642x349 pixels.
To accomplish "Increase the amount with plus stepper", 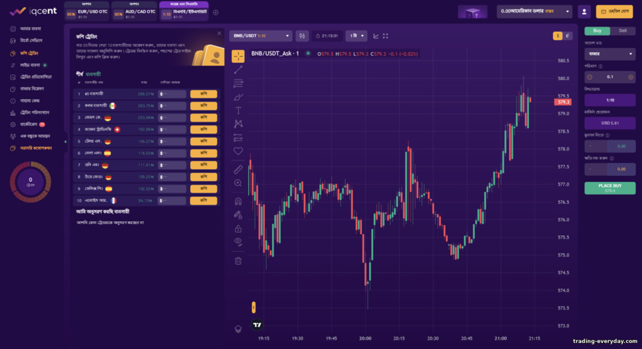I will click(x=631, y=77).
